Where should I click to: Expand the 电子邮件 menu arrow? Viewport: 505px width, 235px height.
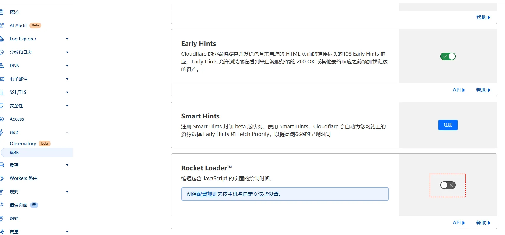coord(67,79)
